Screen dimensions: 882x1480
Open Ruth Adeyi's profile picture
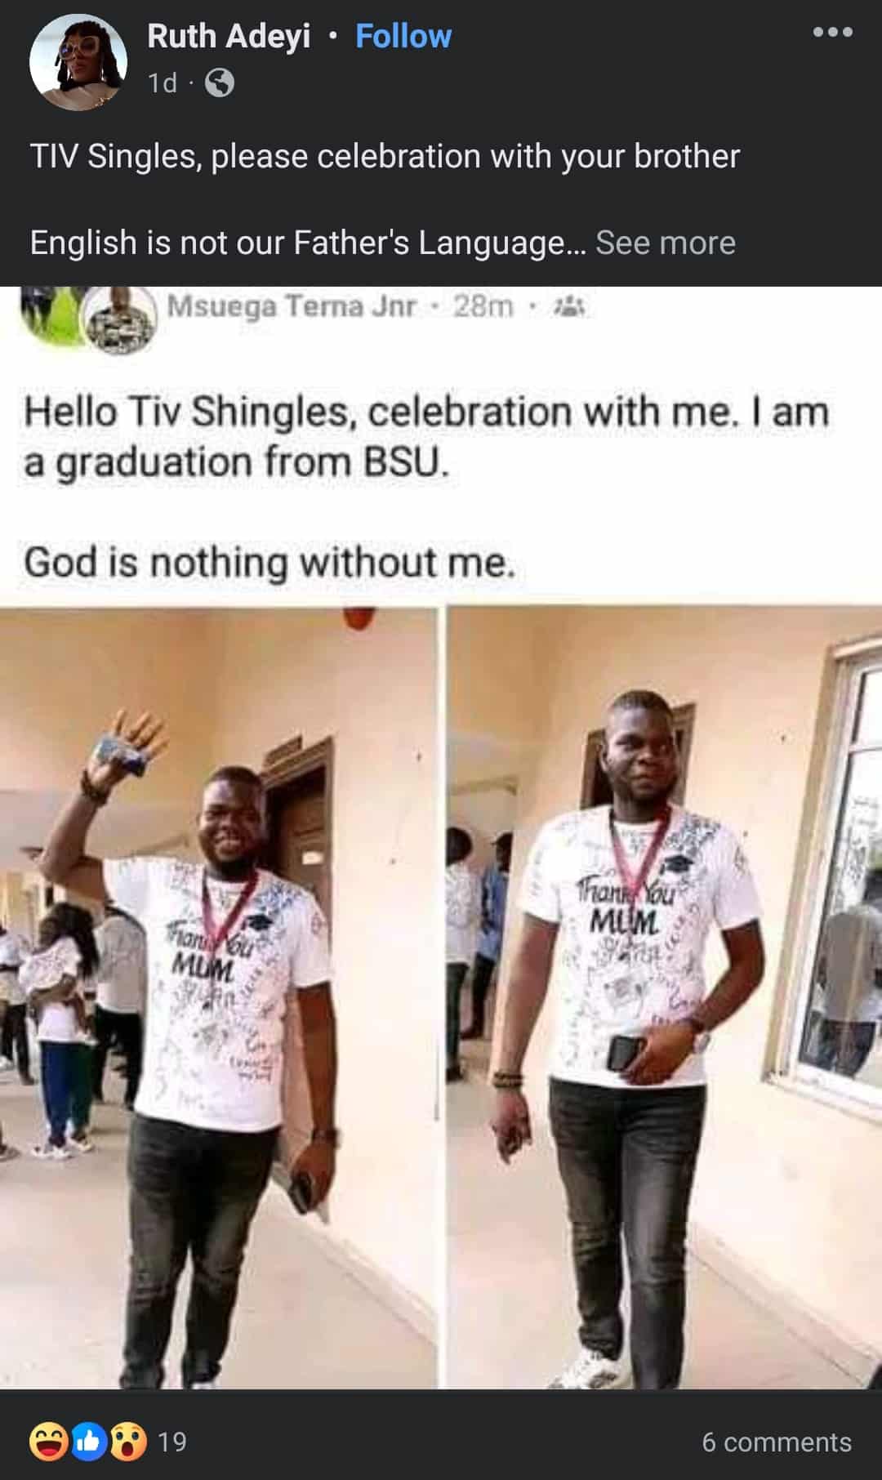pos(78,62)
